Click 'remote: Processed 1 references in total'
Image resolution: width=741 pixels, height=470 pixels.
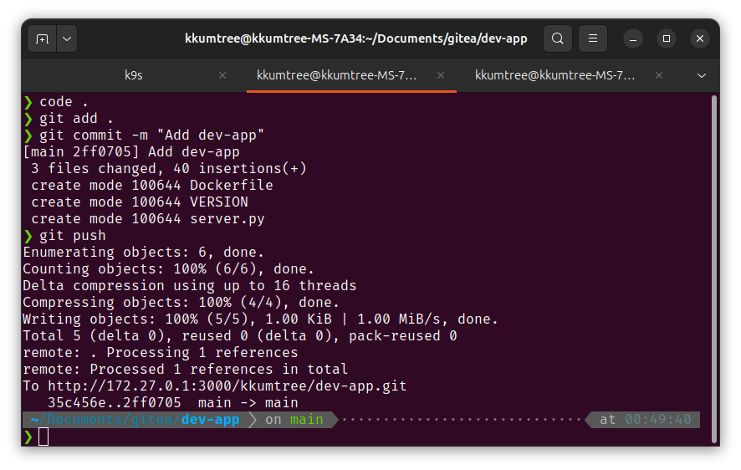[186, 370]
